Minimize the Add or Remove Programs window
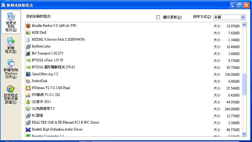252x142 pixels. click(x=233, y=5)
